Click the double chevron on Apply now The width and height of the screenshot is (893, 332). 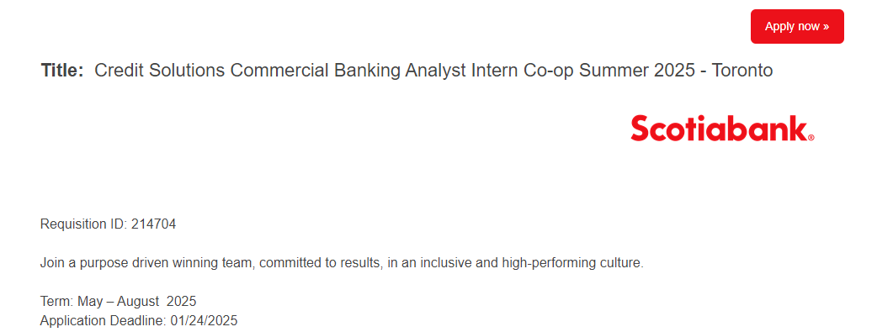(x=826, y=27)
